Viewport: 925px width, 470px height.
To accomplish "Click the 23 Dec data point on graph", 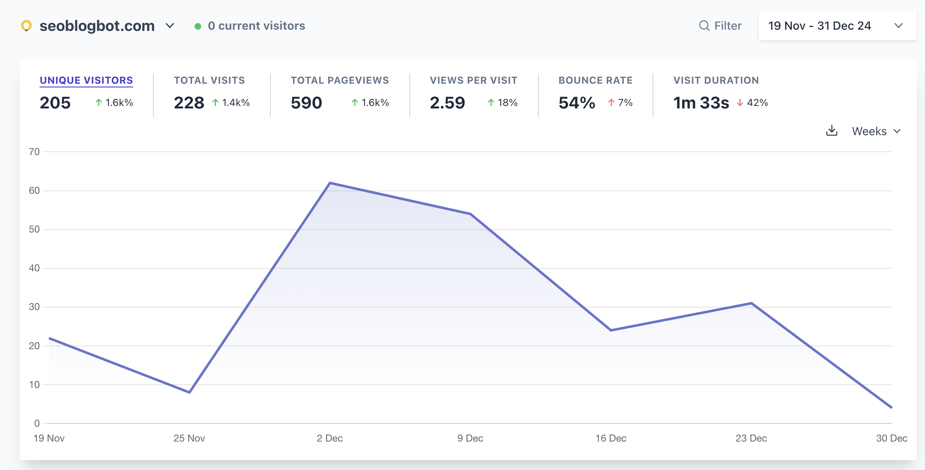I will pos(751,303).
